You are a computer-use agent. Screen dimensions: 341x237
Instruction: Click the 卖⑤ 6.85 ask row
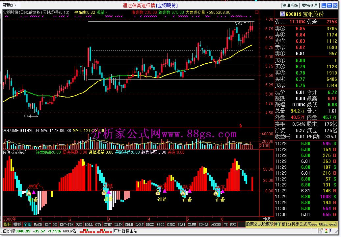pos(306,29)
